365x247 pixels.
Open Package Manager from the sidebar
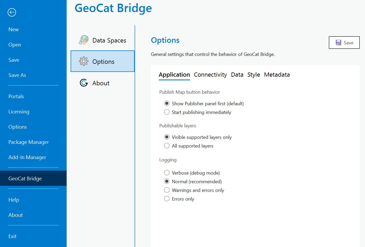tap(29, 142)
